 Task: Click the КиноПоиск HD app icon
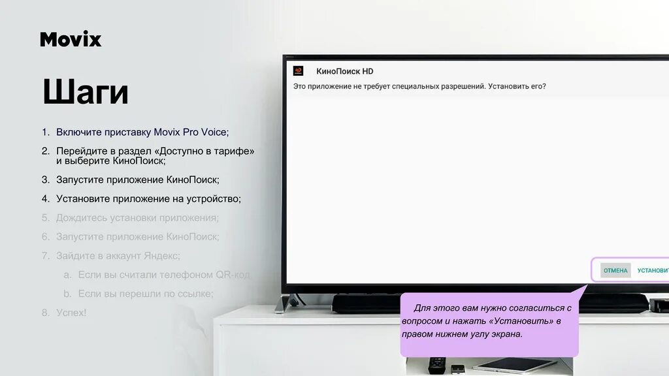coord(298,70)
